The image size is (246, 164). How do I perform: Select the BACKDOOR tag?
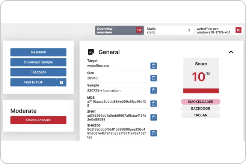click(x=201, y=108)
